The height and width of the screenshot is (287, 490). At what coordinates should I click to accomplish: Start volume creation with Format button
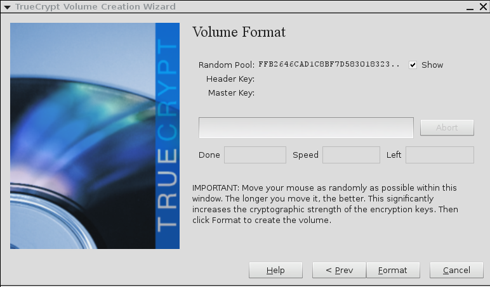point(393,270)
